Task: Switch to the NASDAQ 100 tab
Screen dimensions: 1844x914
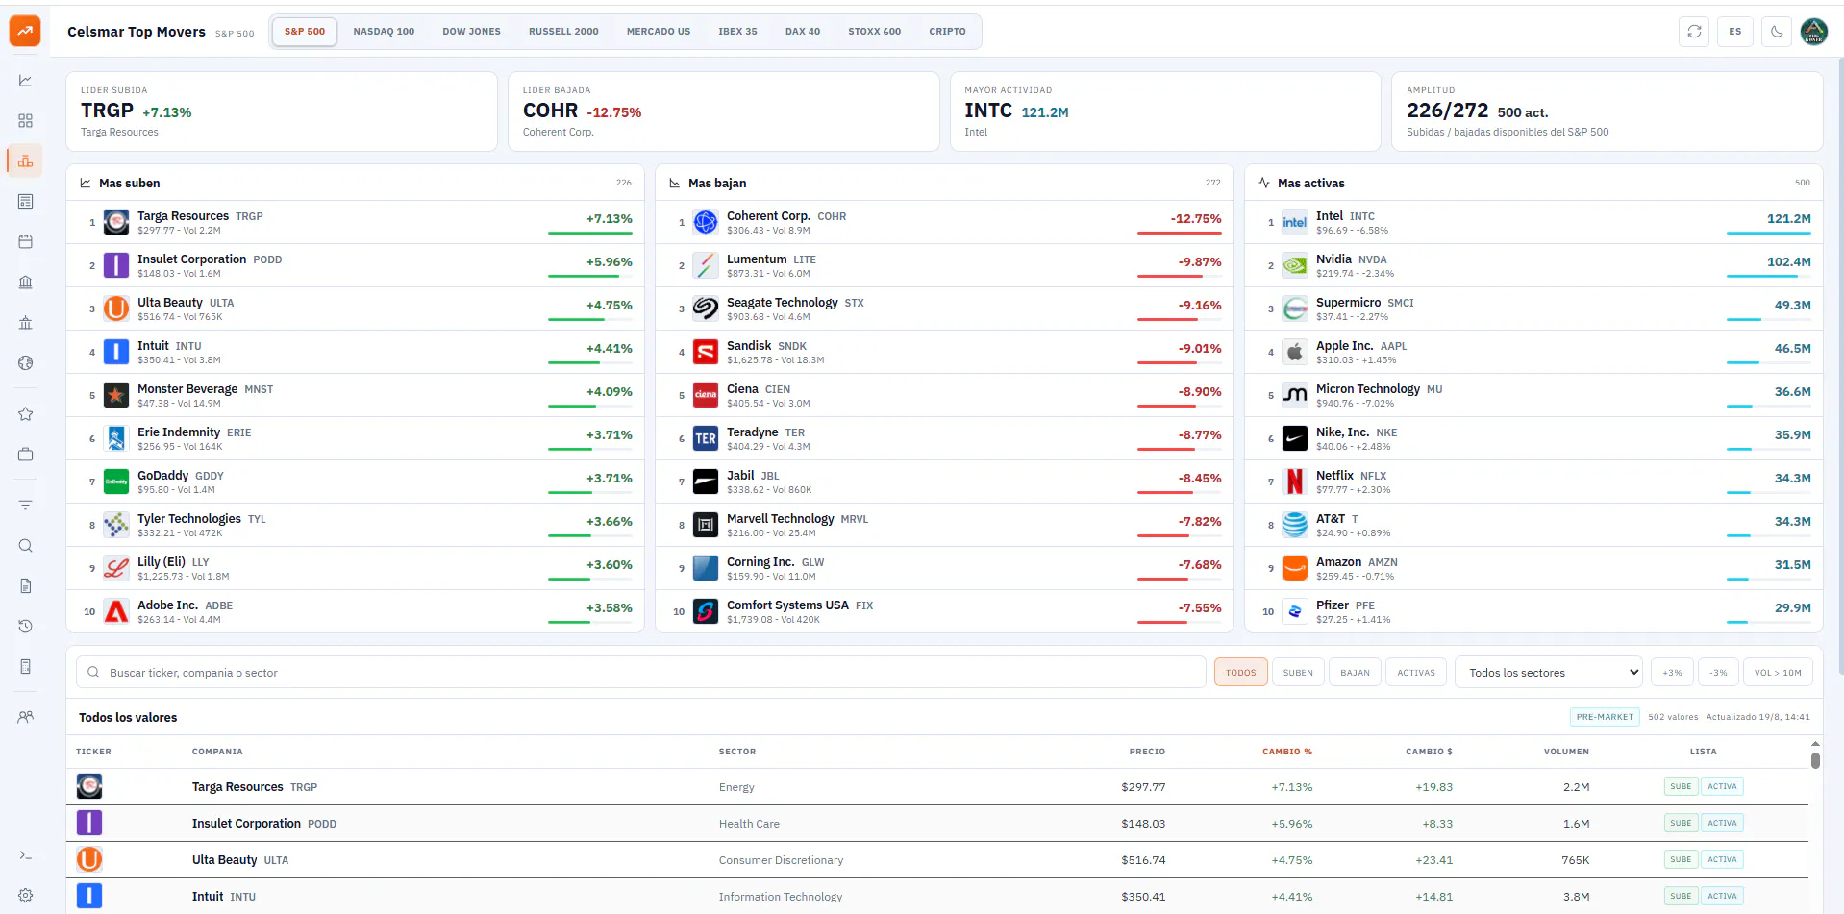Action: coord(384,32)
